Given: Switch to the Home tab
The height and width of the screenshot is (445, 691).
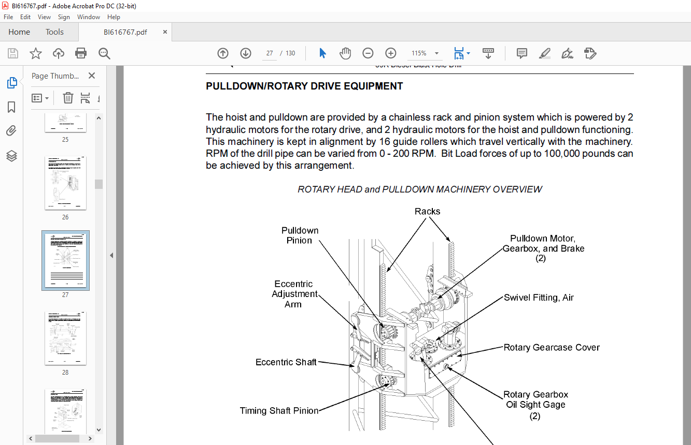Looking at the screenshot, I should pyautogui.click(x=19, y=32).
